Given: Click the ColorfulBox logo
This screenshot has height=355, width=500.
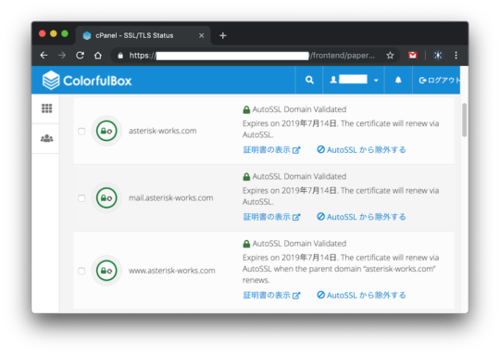Looking at the screenshot, I should pos(87,80).
